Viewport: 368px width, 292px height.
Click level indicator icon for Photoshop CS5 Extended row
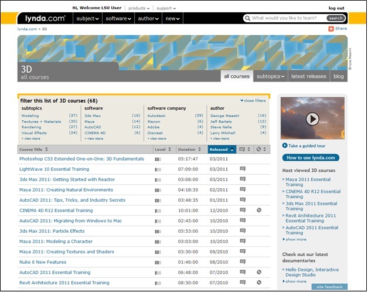[x=158, y=159]
